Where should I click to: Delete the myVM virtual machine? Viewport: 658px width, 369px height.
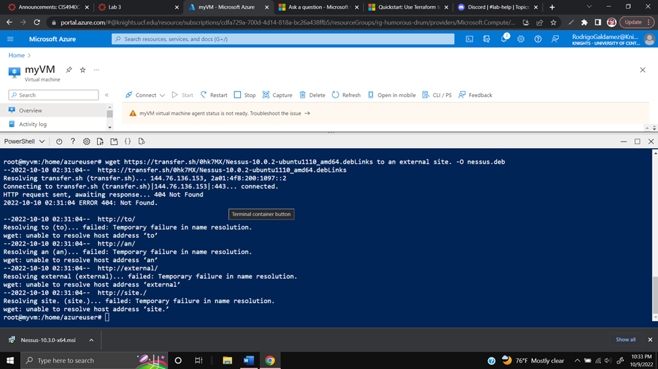312,95
